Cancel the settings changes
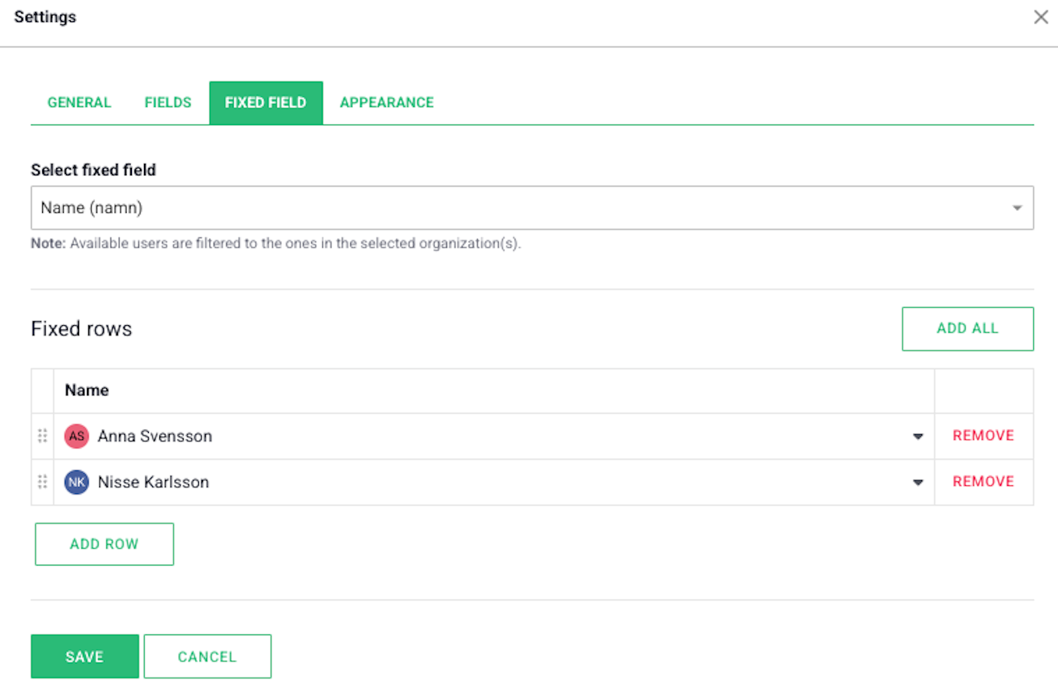 coord(208,657)
